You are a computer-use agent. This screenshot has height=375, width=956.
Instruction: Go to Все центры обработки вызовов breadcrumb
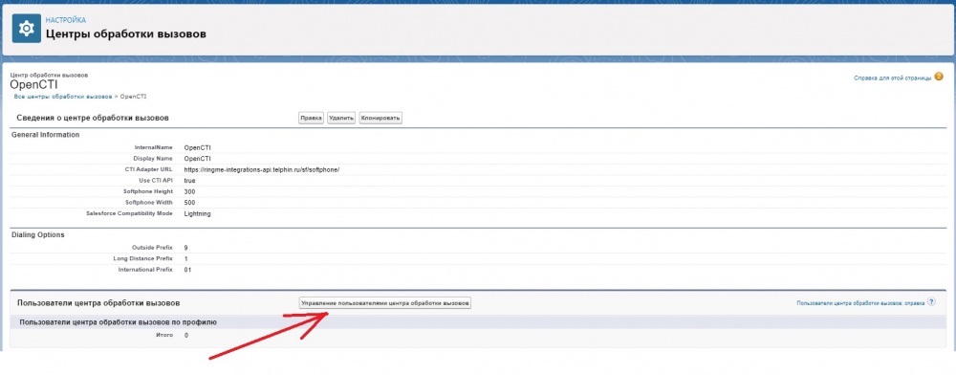pyautogui.click(x=63, y=97)
